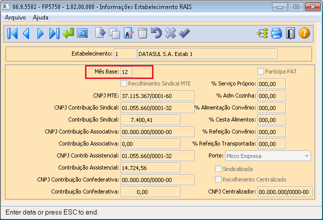323x220 pixels.
Task: Open help with the question mark icon
Action: coord(304,33)
